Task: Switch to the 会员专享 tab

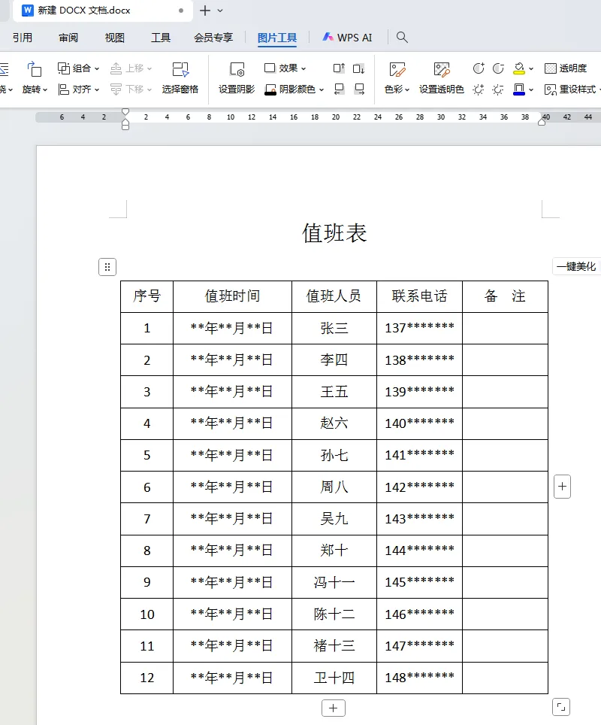Action: pyautogui.click(x=213, y=38)
